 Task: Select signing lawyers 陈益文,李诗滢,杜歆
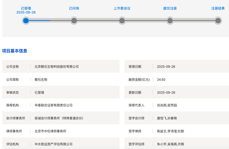point(170,131)
